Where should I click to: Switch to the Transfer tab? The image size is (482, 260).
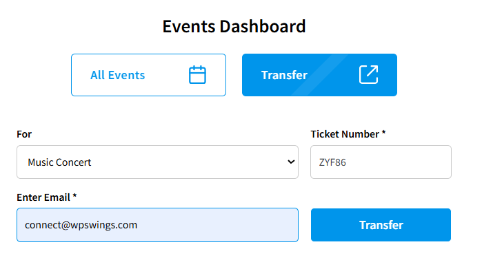[319, 75]
